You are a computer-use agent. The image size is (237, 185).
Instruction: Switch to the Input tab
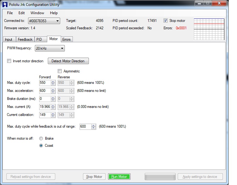(x=9, y=39)
